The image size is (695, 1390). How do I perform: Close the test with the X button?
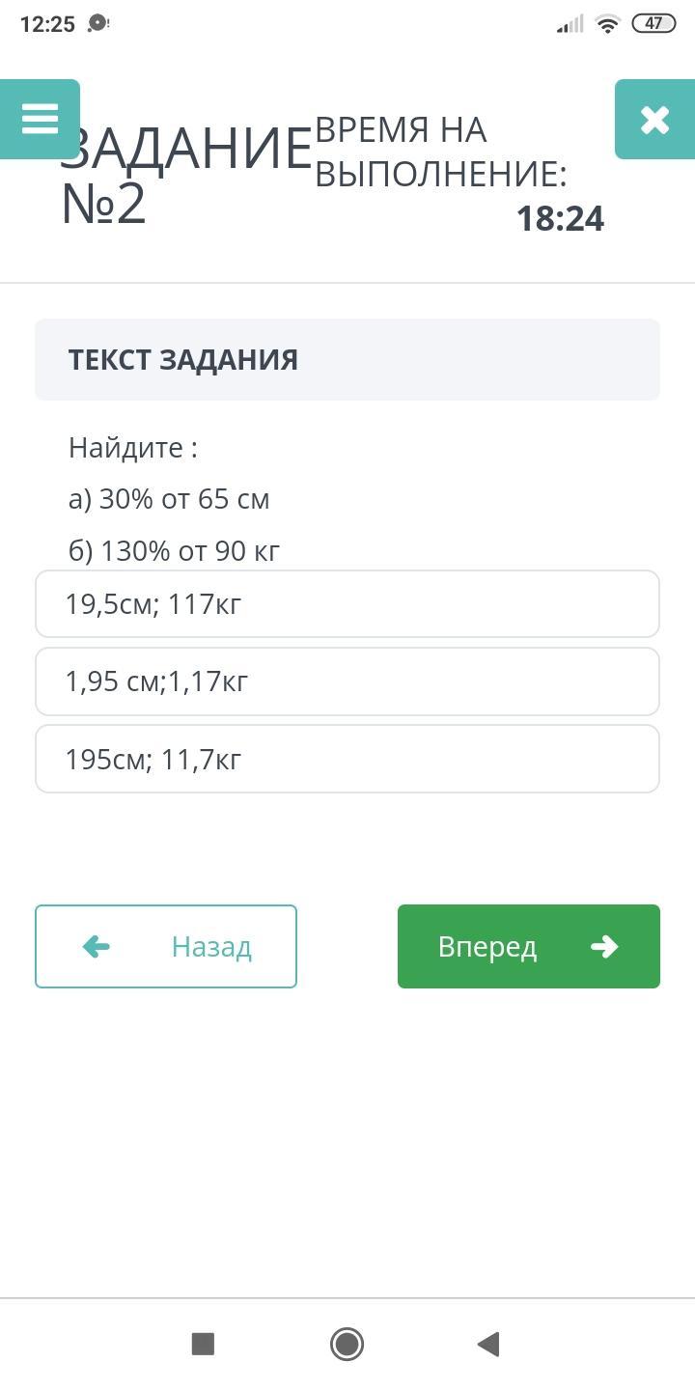pyautogui.click(x=654, y=119)
